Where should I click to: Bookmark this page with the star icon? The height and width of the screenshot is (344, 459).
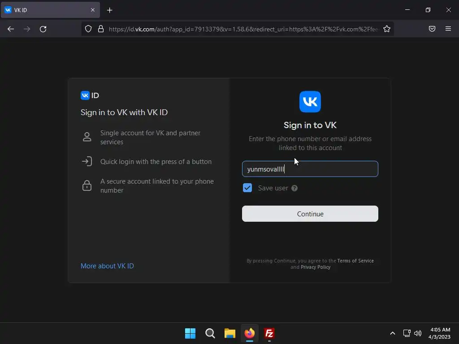point(387,29)
